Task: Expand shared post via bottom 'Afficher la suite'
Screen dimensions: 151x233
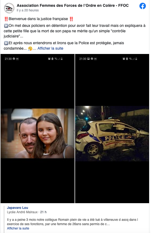Action: click(18, 228)
